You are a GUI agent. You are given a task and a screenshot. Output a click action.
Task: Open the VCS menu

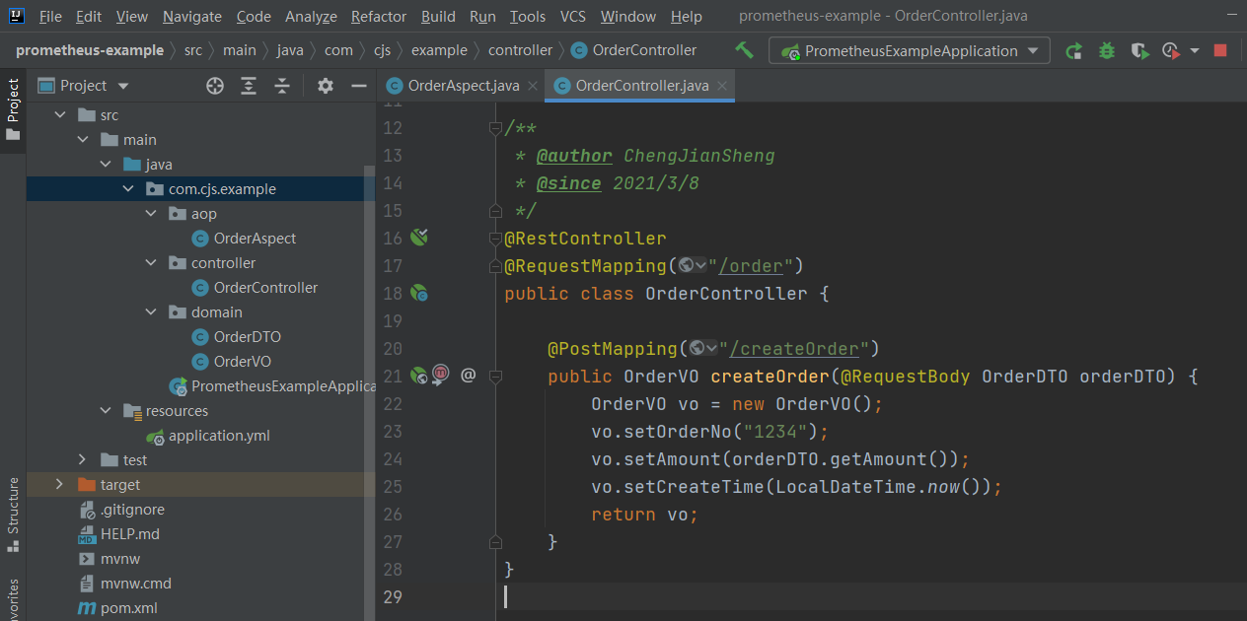click(573, 17)
